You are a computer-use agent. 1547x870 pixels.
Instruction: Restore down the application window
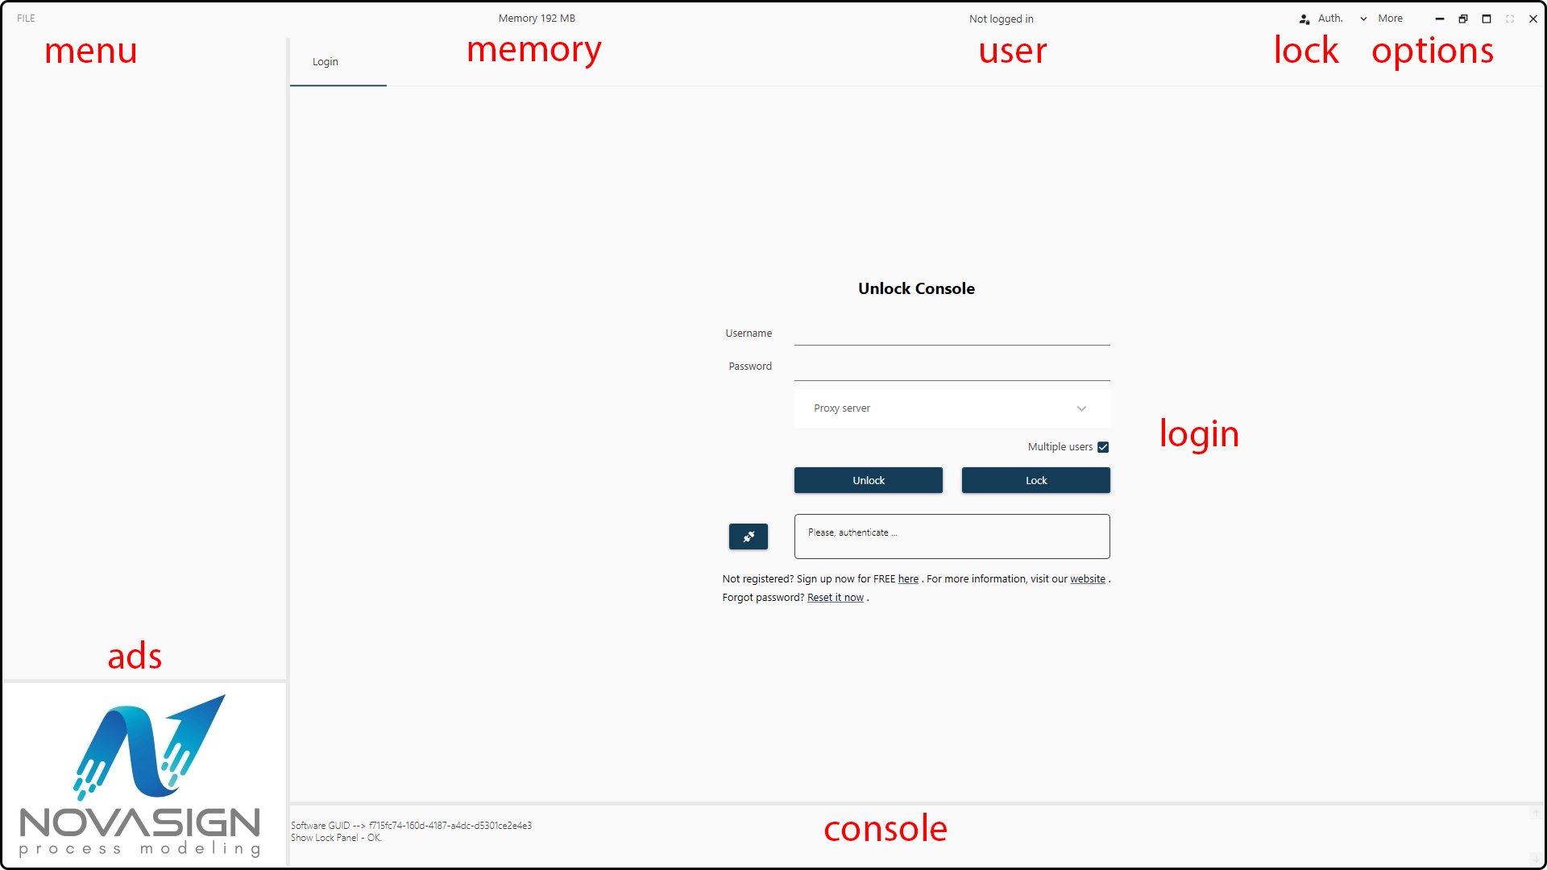tap(1463, 19)
